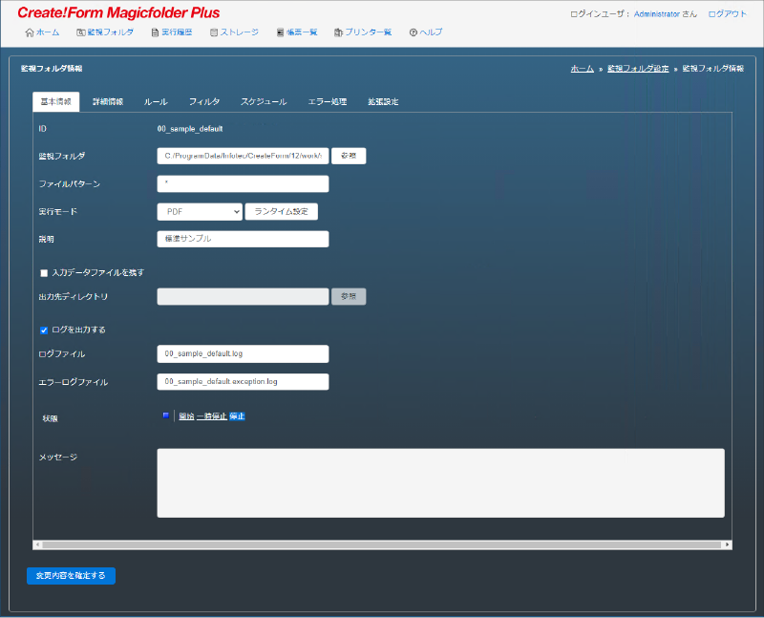
Task: Click the 出力先ディレクトリ input field
Action: point(243,296)
